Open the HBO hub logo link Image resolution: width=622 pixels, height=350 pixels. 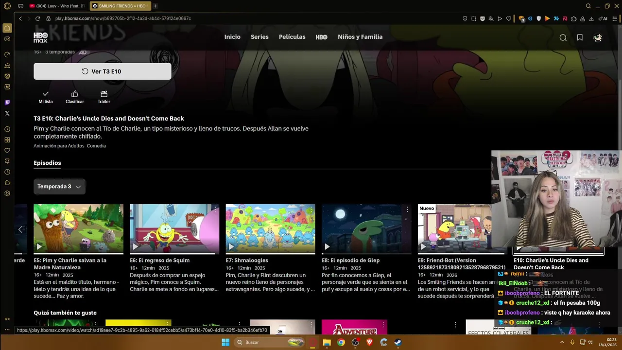point(322,37)
